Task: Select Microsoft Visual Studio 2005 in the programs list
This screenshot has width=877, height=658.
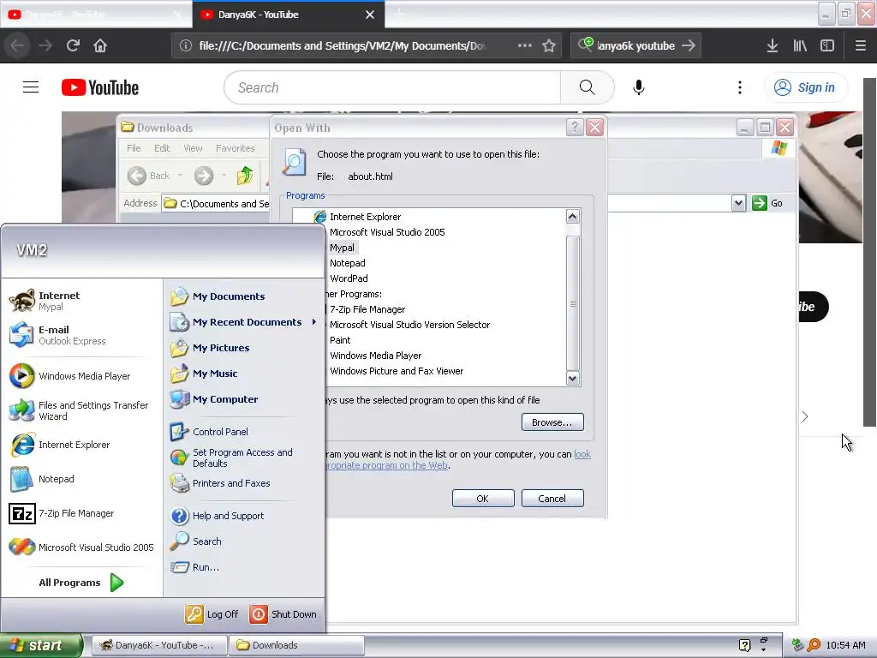Action: tap(387, 232)
